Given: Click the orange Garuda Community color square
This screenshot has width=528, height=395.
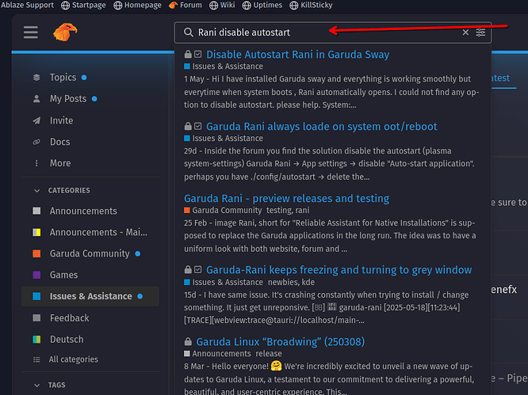Looking at the screenshot, I should pos(36,253).
